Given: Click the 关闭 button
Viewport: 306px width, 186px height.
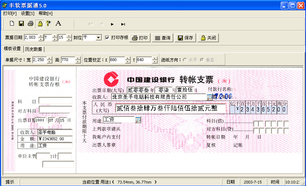Looking at the screenshot, I should [208, 38].
